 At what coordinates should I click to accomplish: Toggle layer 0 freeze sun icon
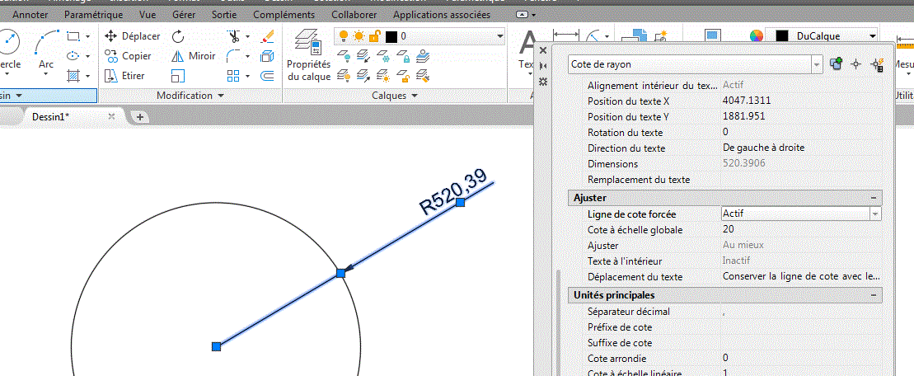(359, 36)
